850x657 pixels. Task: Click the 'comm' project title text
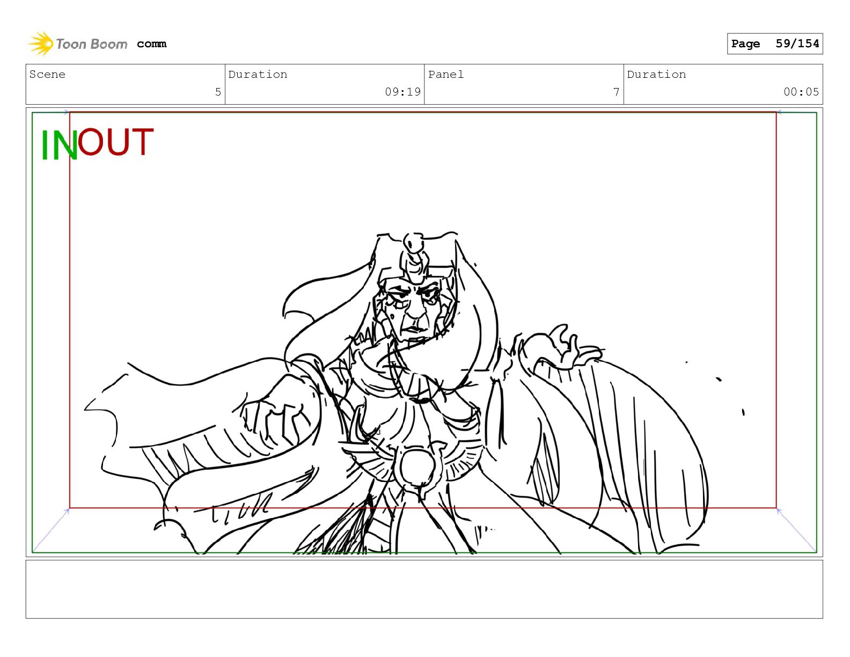coord(151,44)
